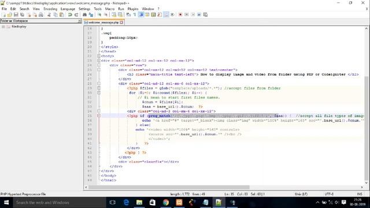370x208 pixels.
Task: Zoom in on the editor text
Action: point(99,14)
